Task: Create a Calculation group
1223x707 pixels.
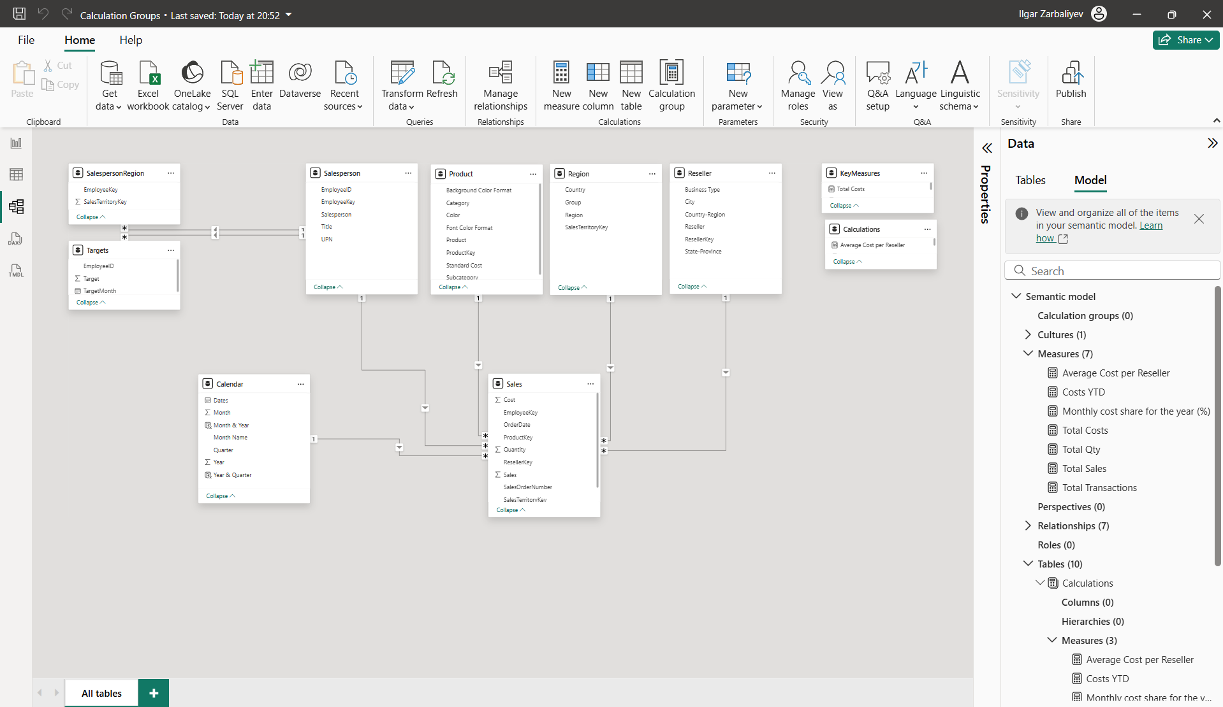Action: click(x=671, y=86)
